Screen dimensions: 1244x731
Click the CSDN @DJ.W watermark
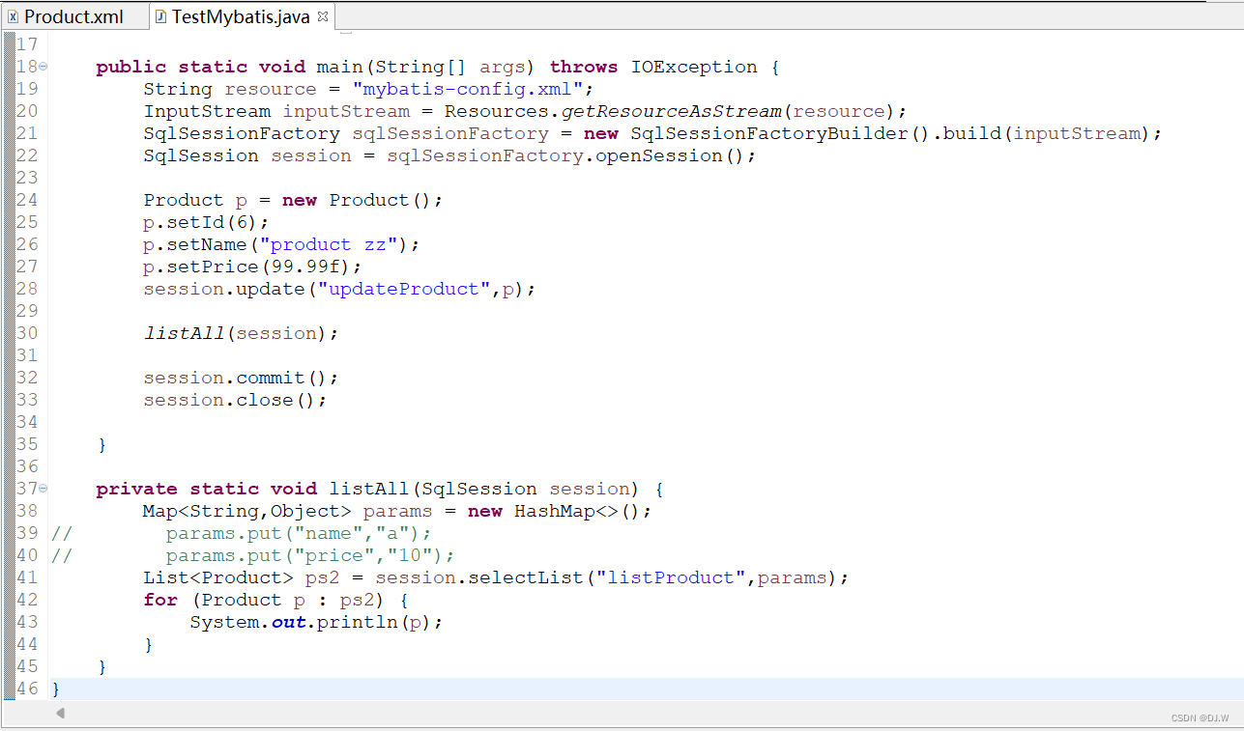(1200, 717)
